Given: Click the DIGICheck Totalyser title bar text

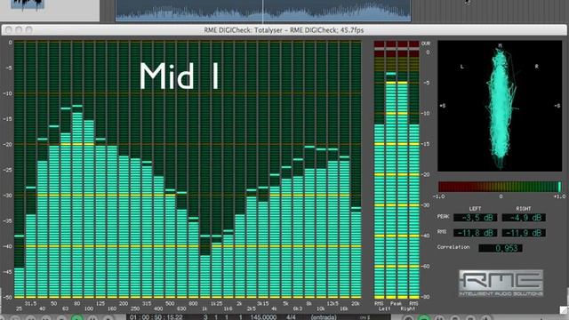Looking at the screenshot, I should coord(284,30).
